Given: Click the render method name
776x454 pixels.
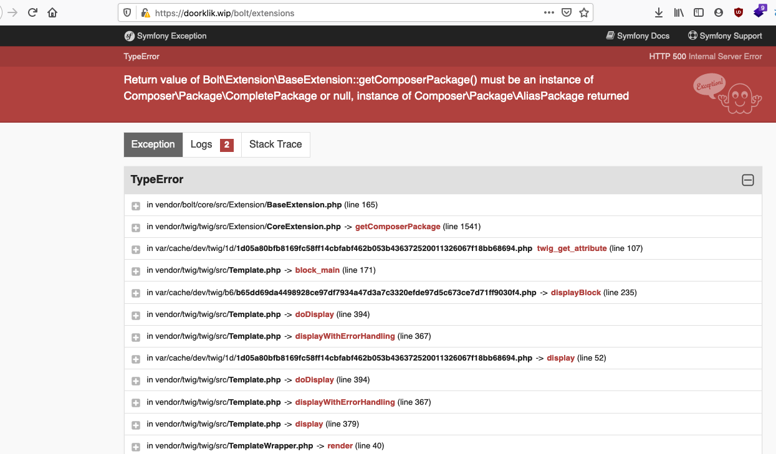Looking at the screenshot, I should 340,446.
